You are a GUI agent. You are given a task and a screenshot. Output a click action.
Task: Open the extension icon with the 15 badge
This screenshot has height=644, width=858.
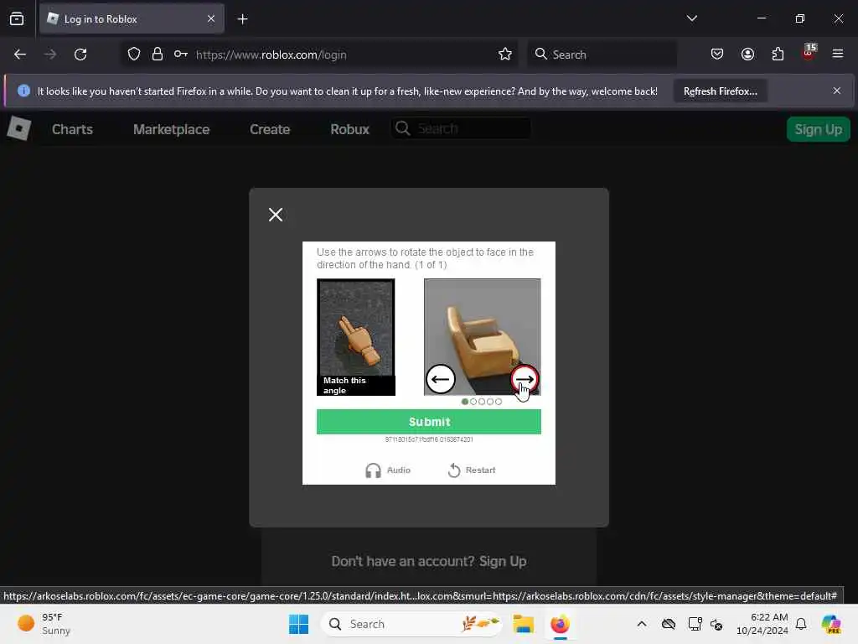click(809, 53)
